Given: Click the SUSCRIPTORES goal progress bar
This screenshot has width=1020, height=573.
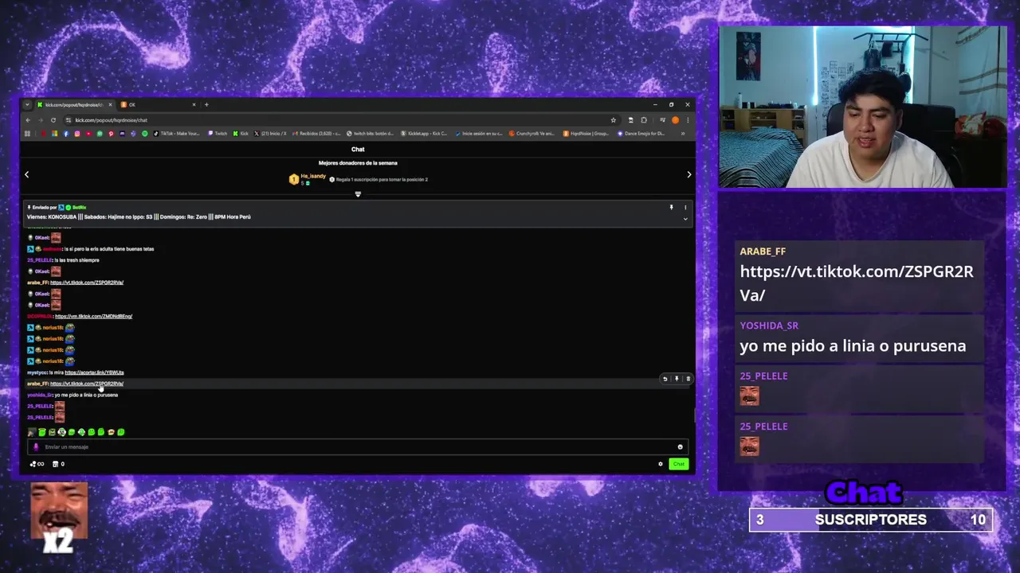Looking at the screenshot, I should pyautogui.click(x=871, y=520).
